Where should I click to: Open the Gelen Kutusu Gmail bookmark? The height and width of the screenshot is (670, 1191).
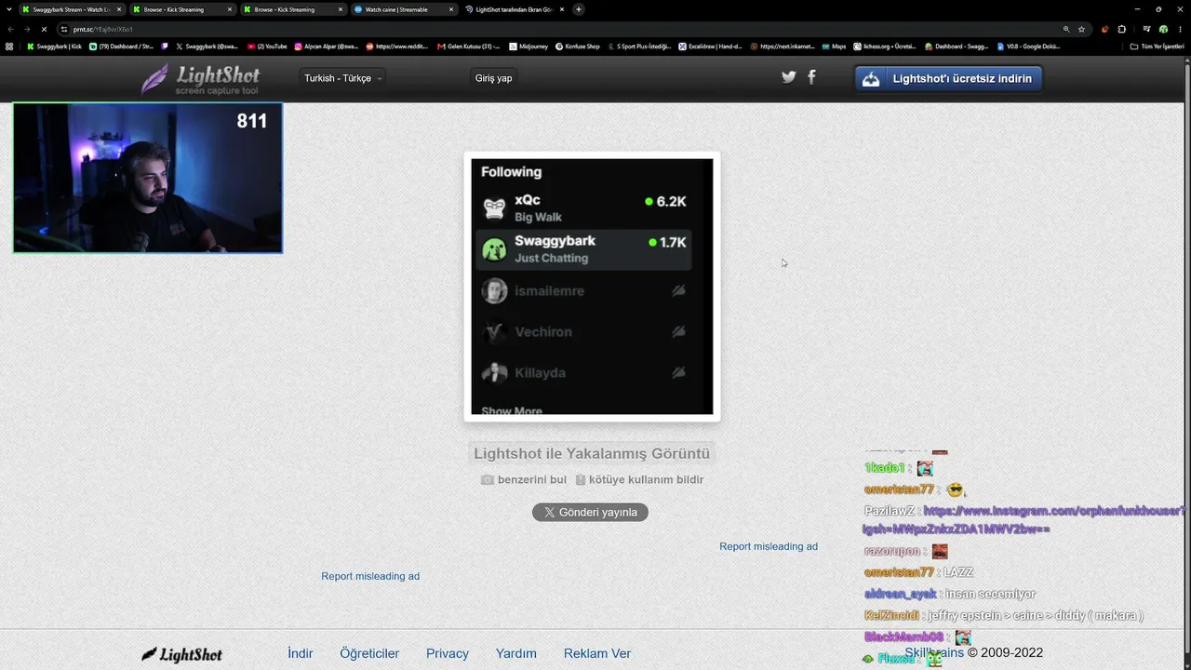tap(468, 47)
